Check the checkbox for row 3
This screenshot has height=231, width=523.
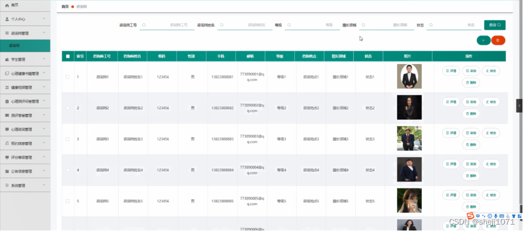(x=68, y=139)
